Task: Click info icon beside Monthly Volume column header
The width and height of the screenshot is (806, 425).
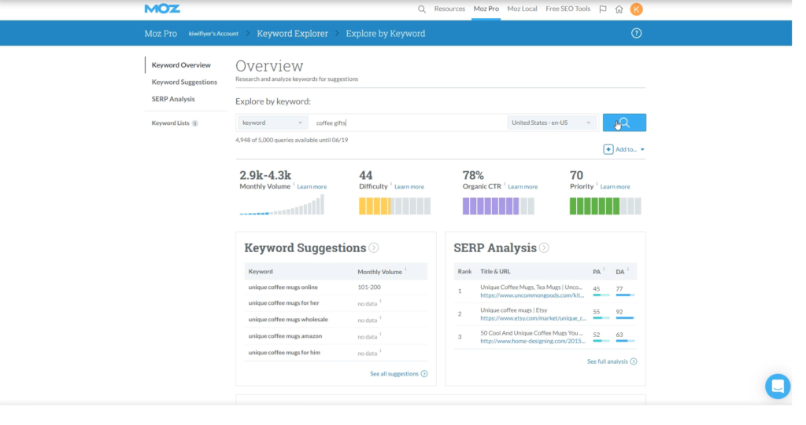Action: pyautogui.click(x=405, y=269)
